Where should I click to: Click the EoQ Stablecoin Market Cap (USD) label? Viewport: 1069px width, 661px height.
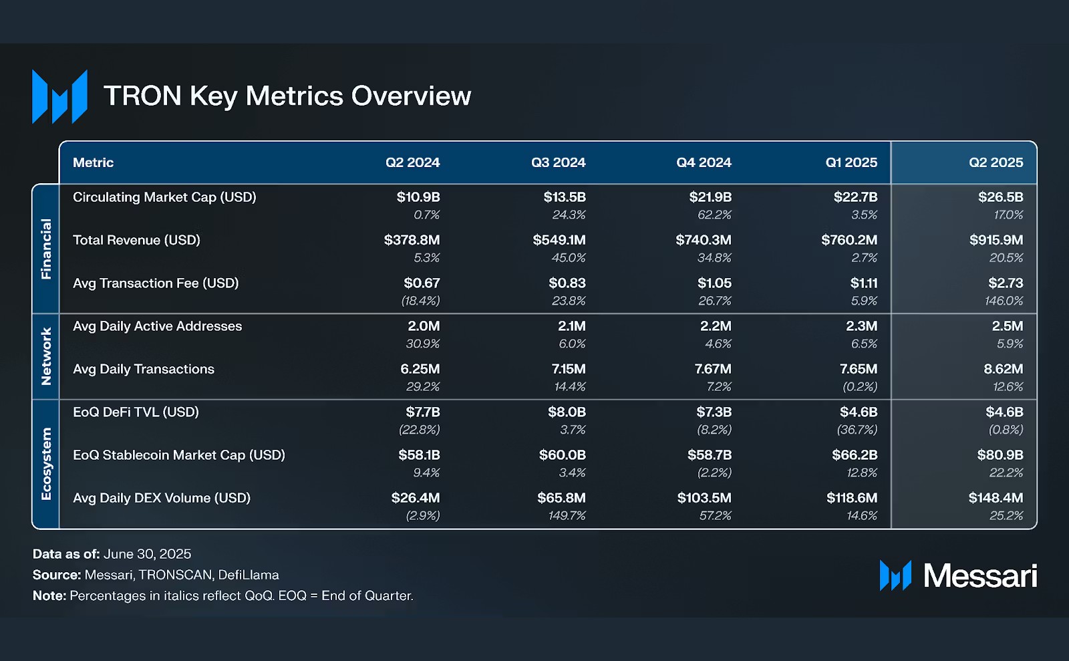178,455
